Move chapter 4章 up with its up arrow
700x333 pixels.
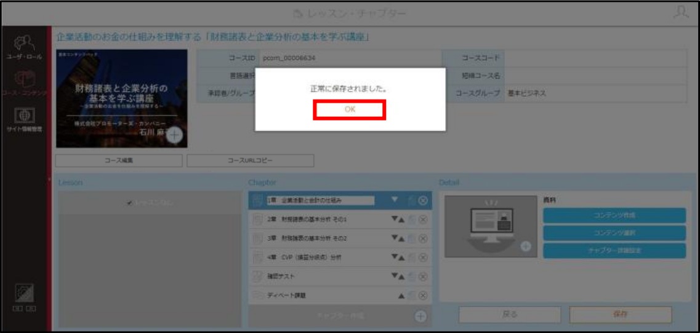click(x=401, y=257)
